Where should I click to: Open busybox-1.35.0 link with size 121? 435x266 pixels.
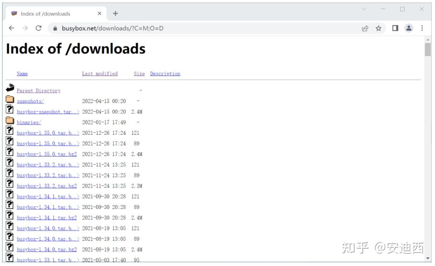(48, 133)
